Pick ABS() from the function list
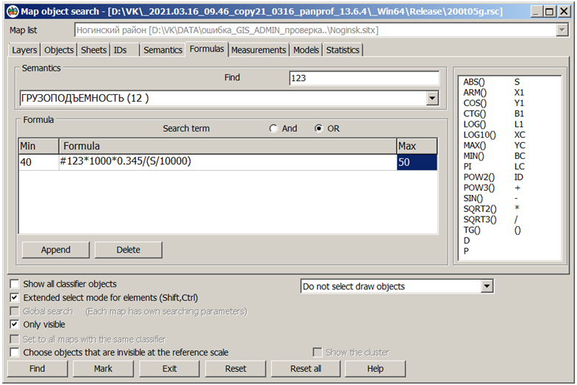This screenshot has height=385, width=577. pyautogui.click(x=474, y=82)
